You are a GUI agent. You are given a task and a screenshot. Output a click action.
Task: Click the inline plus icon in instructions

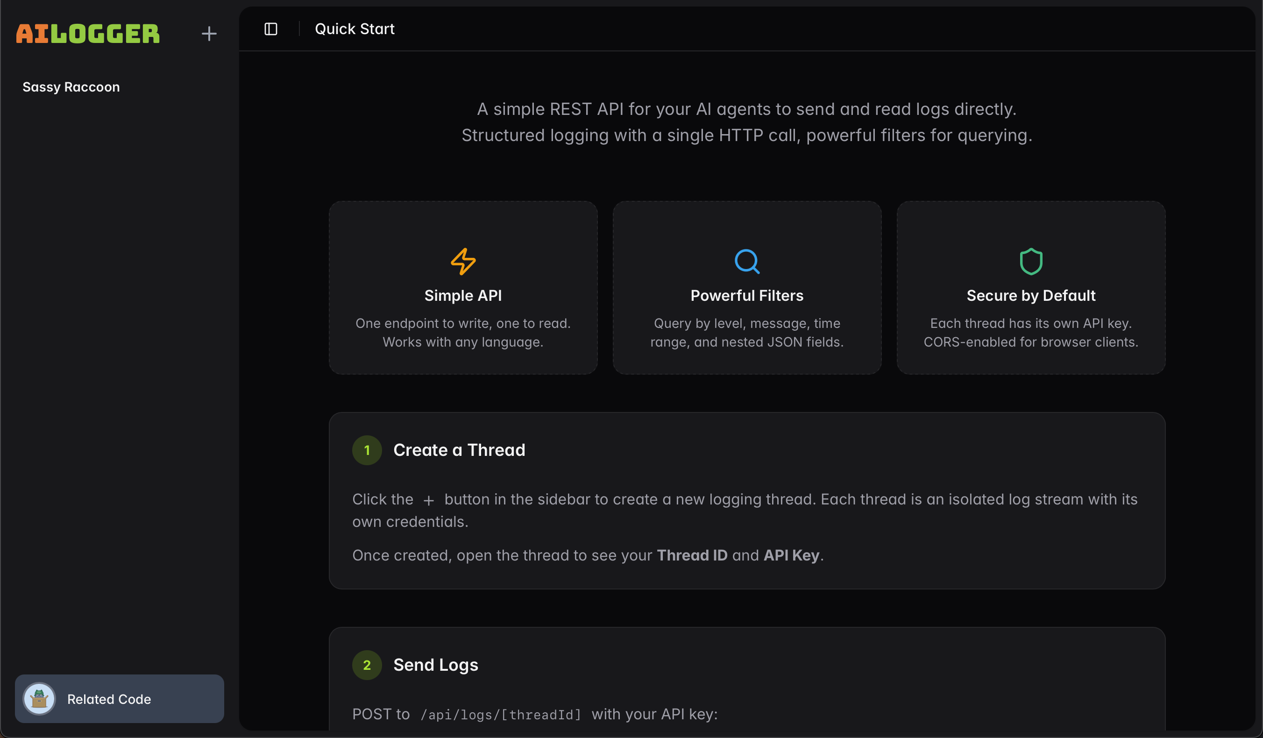[428, 500]
